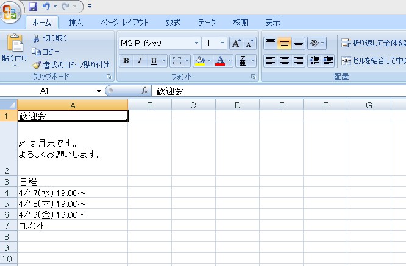Click the increase indent icon
This screenshot has width=406, height=266.
(329, 60)
